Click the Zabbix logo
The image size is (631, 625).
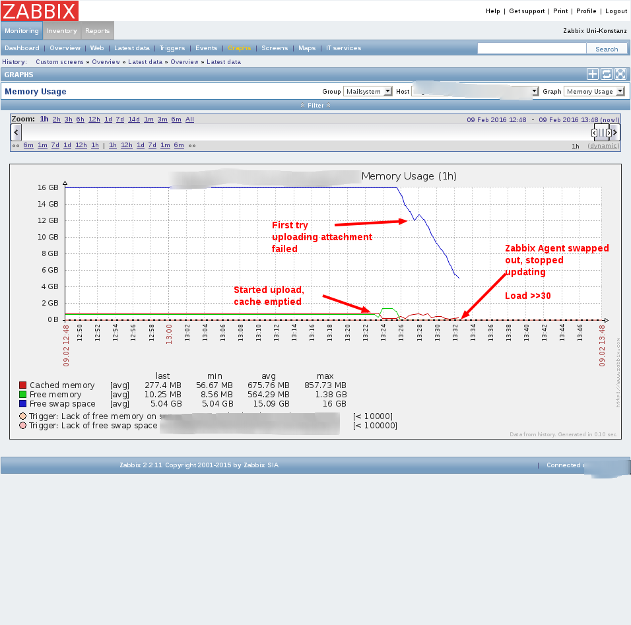coord(40,11)
